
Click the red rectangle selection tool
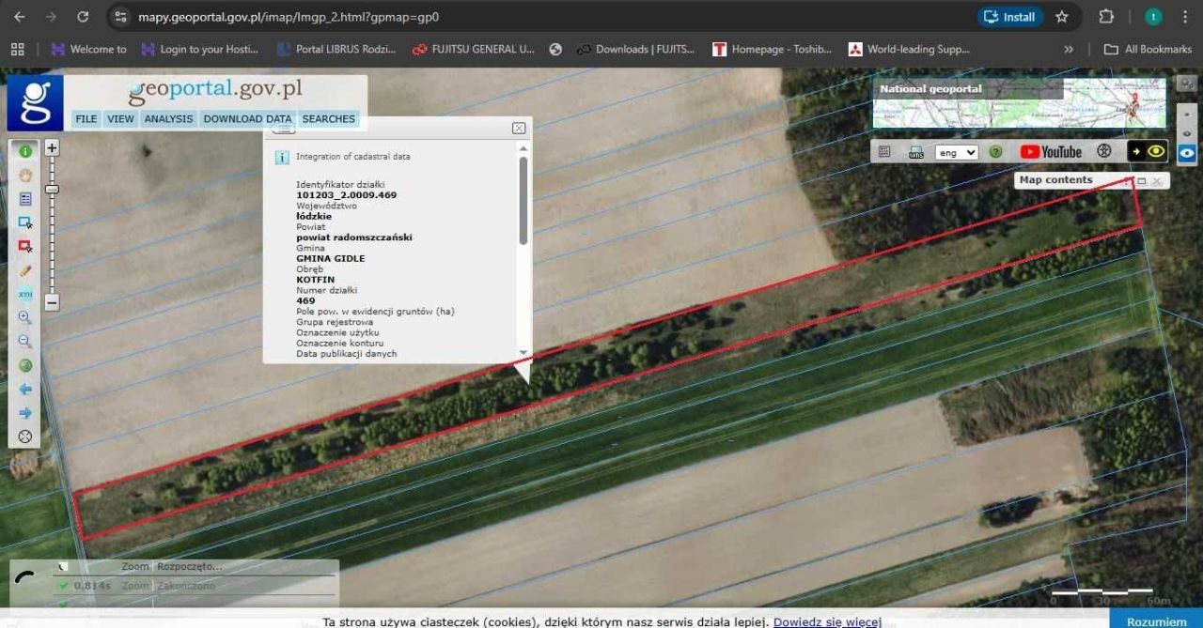tap(25, 246)
